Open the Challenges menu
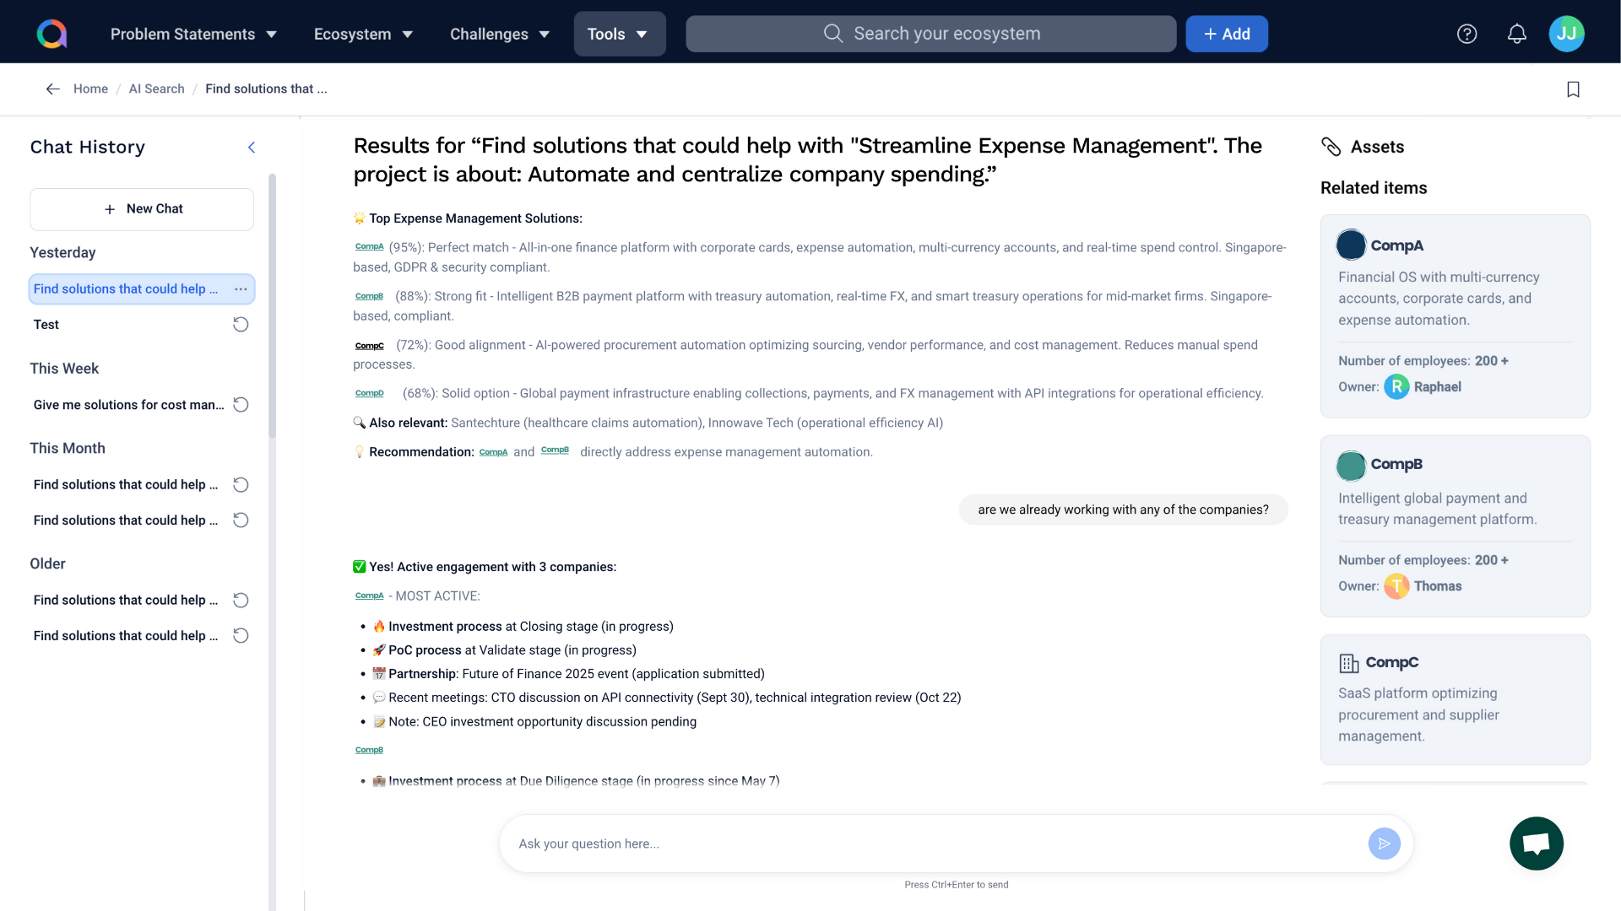The width and height of the screenshot is (1621, 911). click(499, 34)
